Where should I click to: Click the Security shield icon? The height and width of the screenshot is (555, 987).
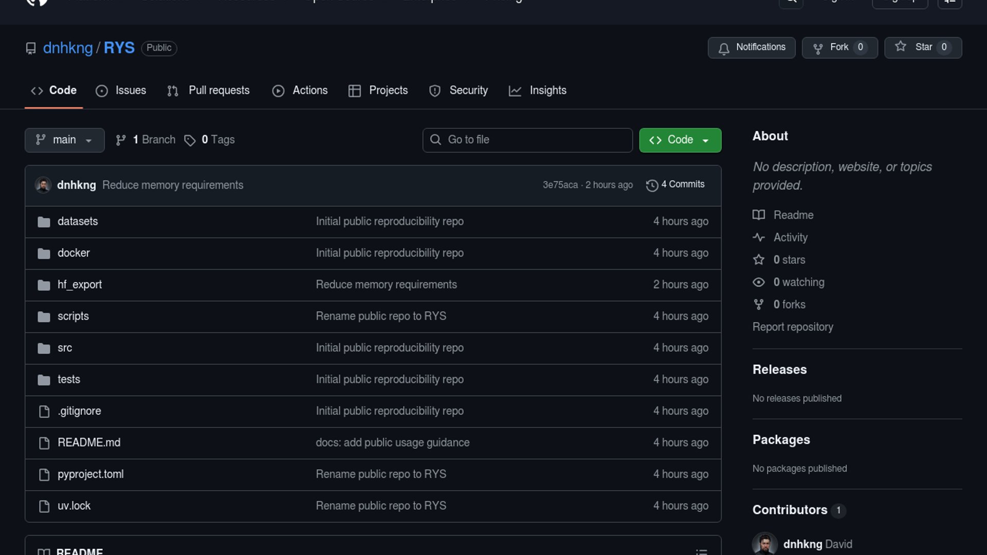click(x=435, y=91)
